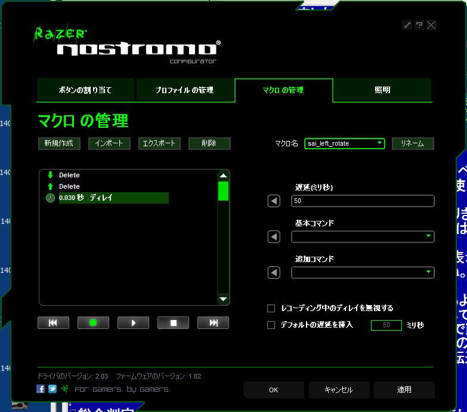
Task: Open help via the question mark icon
Action: (419, 25)
